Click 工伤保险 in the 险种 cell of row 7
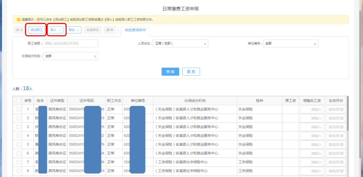The height and width of the screenshot is (177, 363). coord(245,162)
